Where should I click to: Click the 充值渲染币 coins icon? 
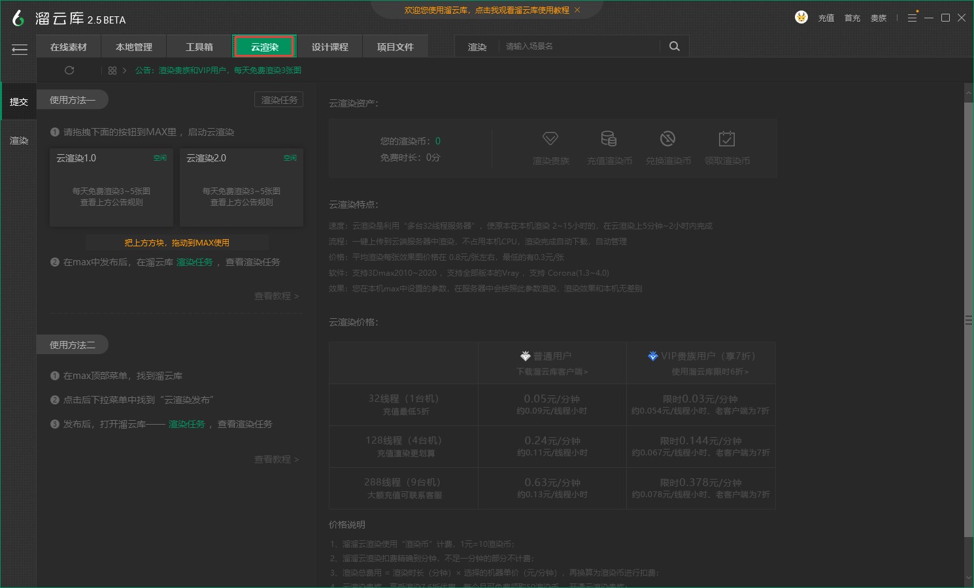point(609,139)
